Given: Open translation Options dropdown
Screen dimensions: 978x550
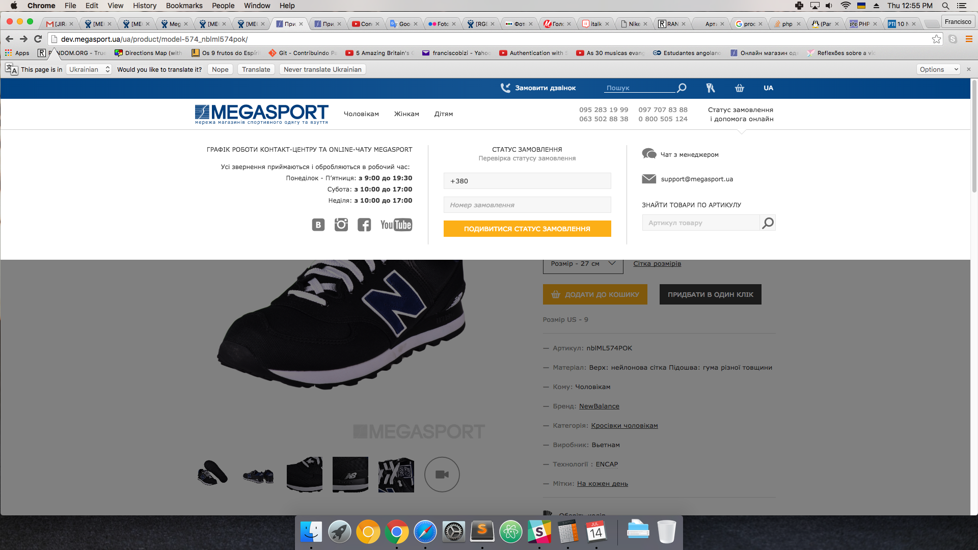Looking at the screenshot, I should pyautogui.click(x=938, y=69).
